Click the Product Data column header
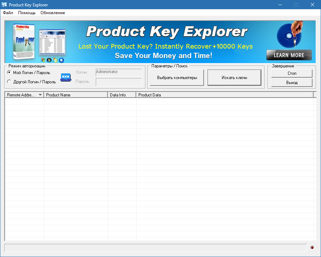This screenshot has height=257, width=321. pos(225,95)
